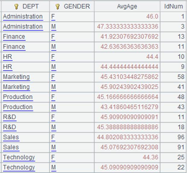
Task: Open Marketing link with IdNum 58
Action: [x=16, y=77]
